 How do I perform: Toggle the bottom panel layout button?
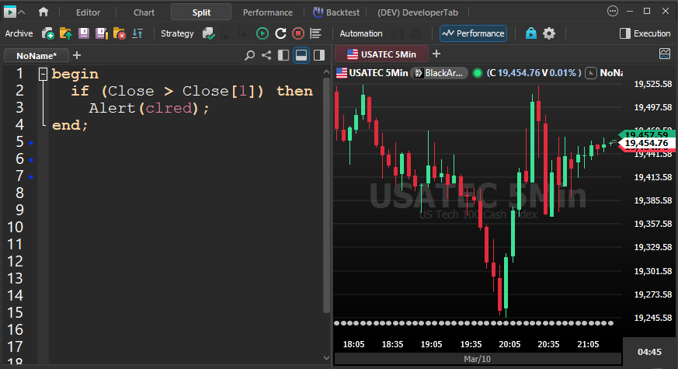tap(301, 55)
